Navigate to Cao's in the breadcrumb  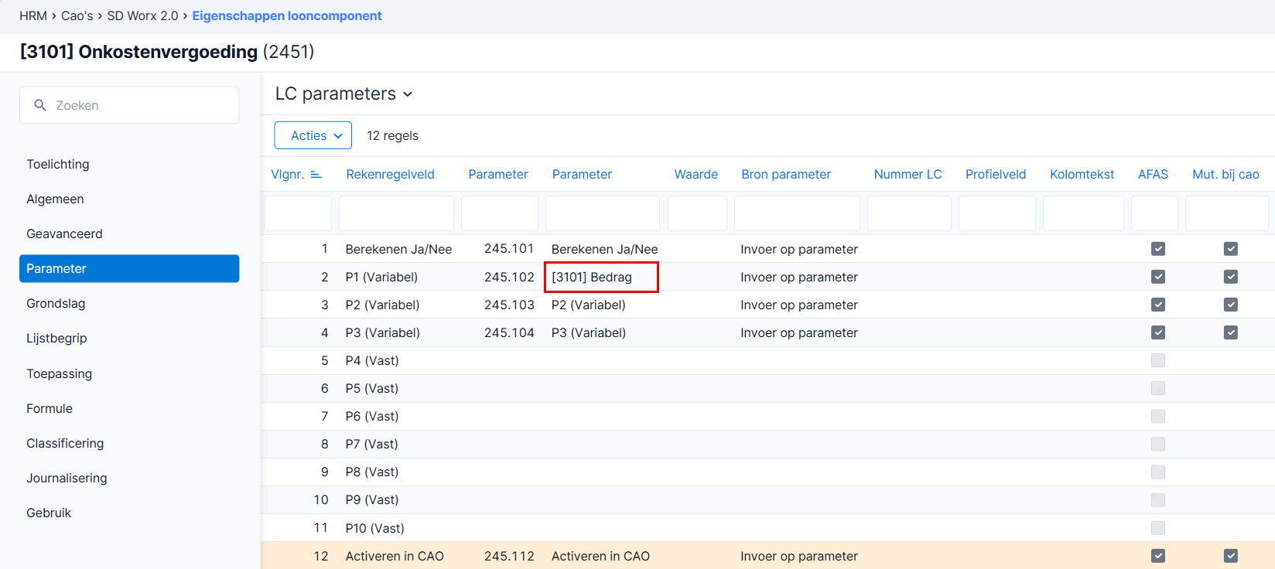point(77,15)
